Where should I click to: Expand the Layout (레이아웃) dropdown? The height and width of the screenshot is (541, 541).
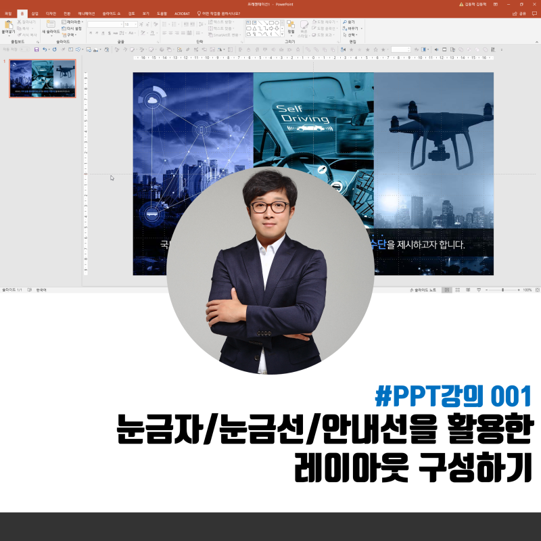[72, 22]
